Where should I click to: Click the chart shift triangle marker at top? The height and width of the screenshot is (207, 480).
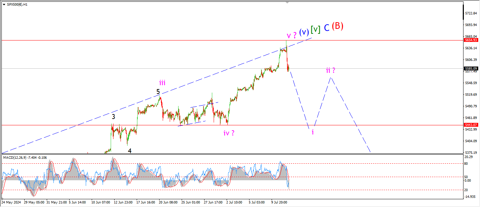click(x=287, y=2)
